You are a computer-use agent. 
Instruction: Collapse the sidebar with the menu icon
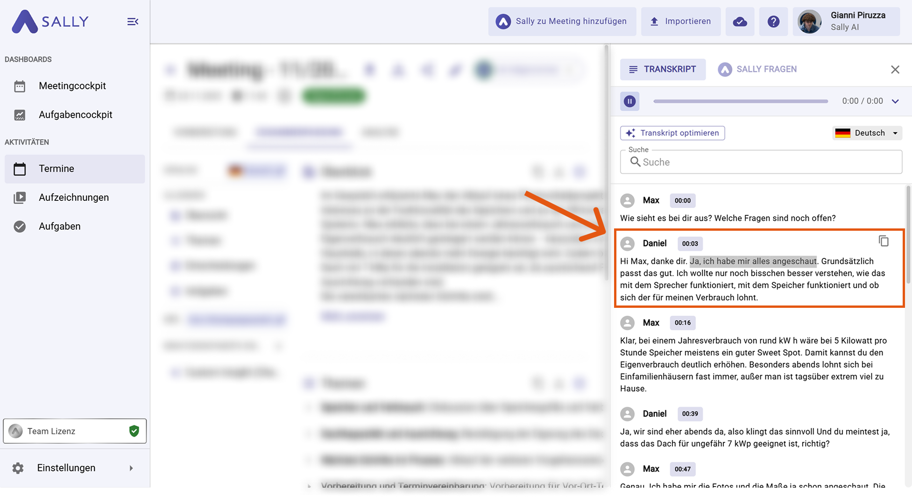click(x=133, y=21)
